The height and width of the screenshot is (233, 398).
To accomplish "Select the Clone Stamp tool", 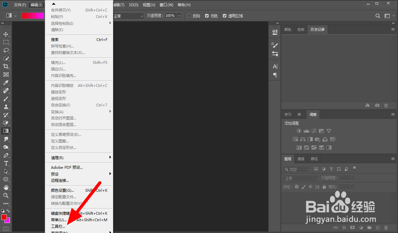I will (6, 107).
